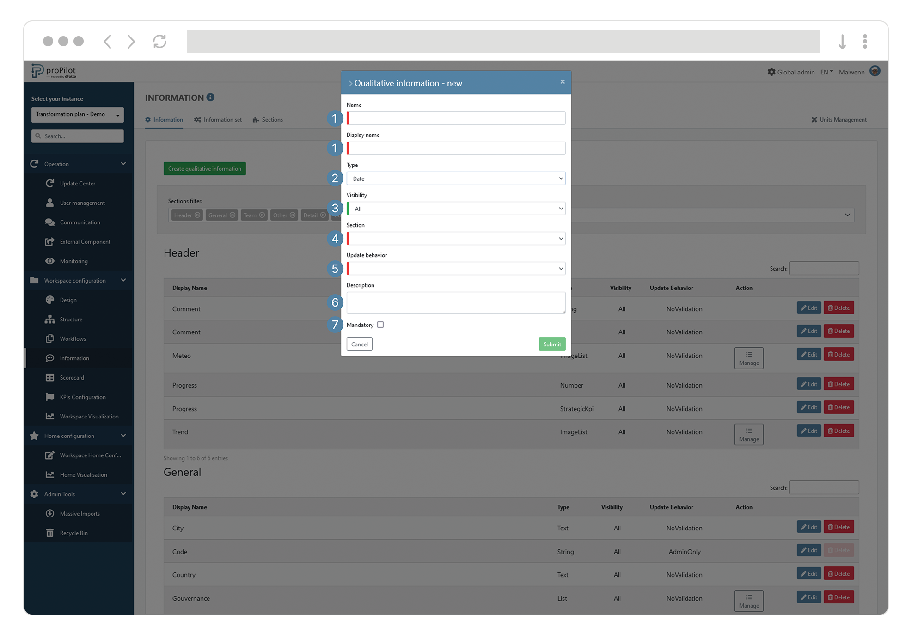Open the Transformation plan - Demo instance selector
Screen dimensions: 912x640
pyautogui.click(x=77, y=114)
